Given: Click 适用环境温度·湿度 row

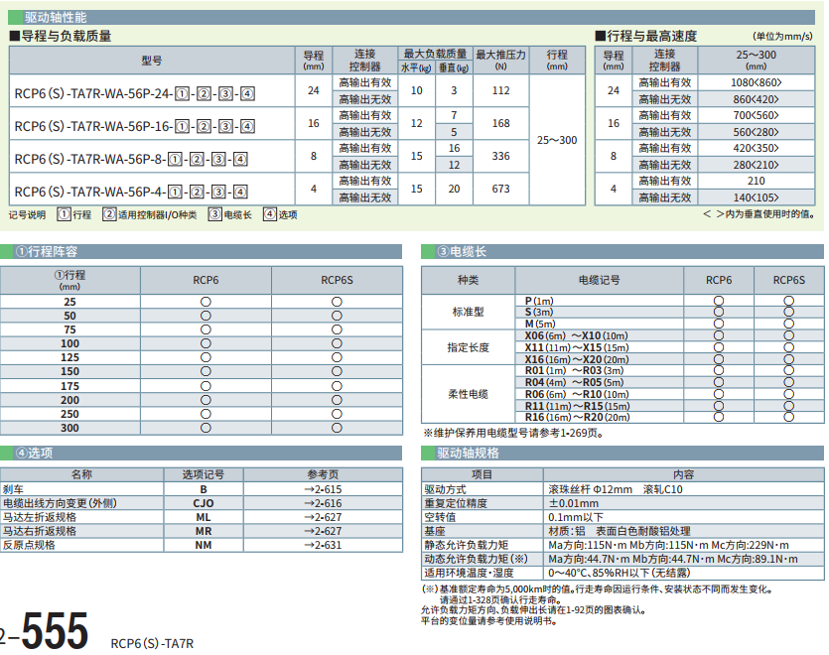Looking at the screenshot, I should [x=622, y=573].
